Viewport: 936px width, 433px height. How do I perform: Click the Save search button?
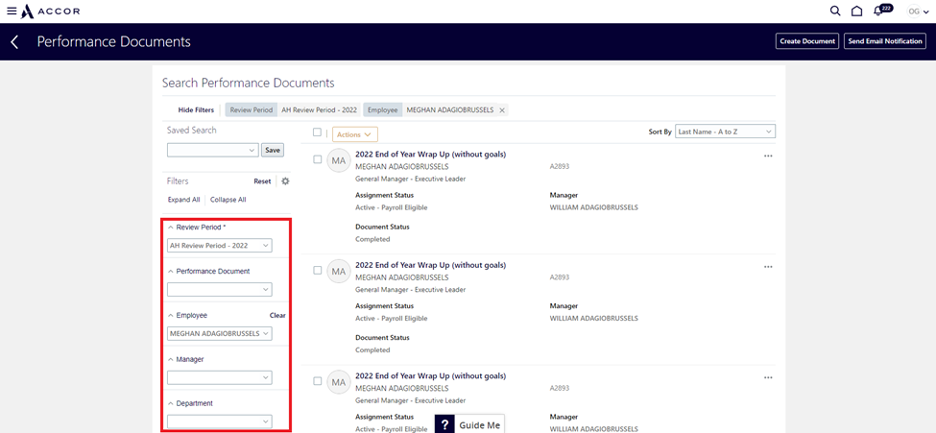click(273, 150)
